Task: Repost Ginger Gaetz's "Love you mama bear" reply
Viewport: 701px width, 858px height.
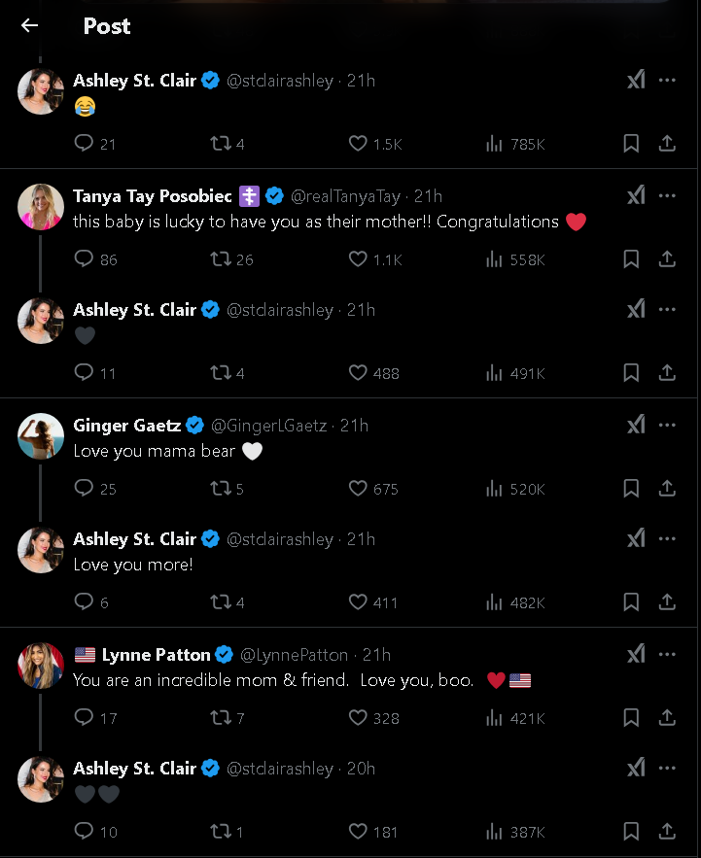Action: pyautogui.click(x=222, y=489)
